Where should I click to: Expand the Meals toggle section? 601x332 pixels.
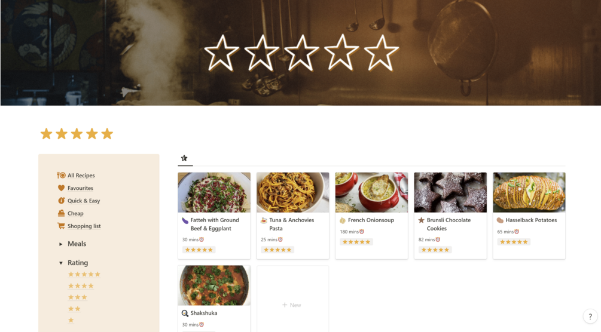click(x=60, y=244)
